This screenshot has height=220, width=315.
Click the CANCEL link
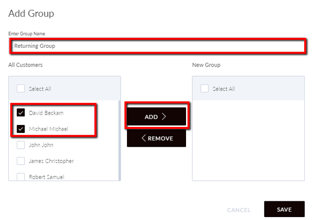tap(239, 210)
